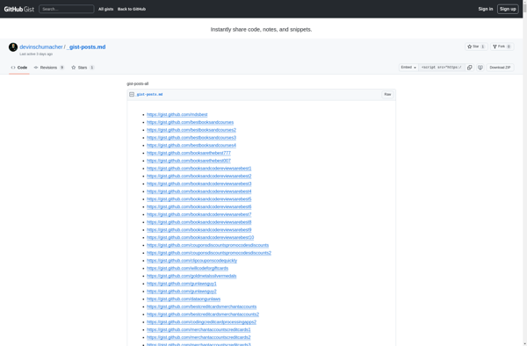The height and width of the screenshot is (346, 527).
Task: Open the Embed dropdown
Action: [x=408, y=68]
